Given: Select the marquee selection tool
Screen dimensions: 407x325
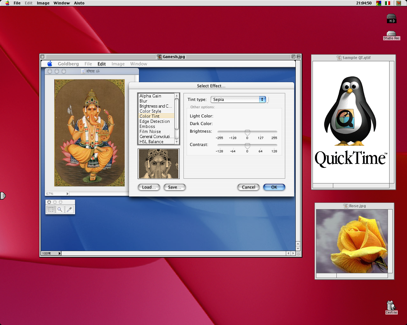Looking at the screenshot, I should (x=51, y=209).
